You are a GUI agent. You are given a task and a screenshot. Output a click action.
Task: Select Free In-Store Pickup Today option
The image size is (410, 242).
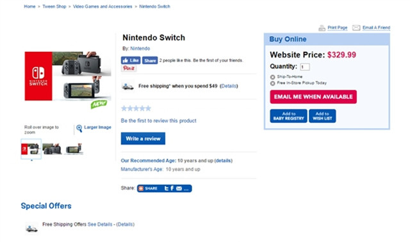tap(272, 83)
